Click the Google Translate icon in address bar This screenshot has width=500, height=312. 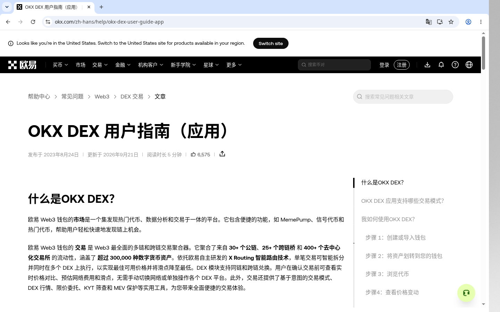tap(429, 22)
